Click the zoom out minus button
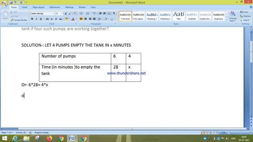 (x=228, y=133)
